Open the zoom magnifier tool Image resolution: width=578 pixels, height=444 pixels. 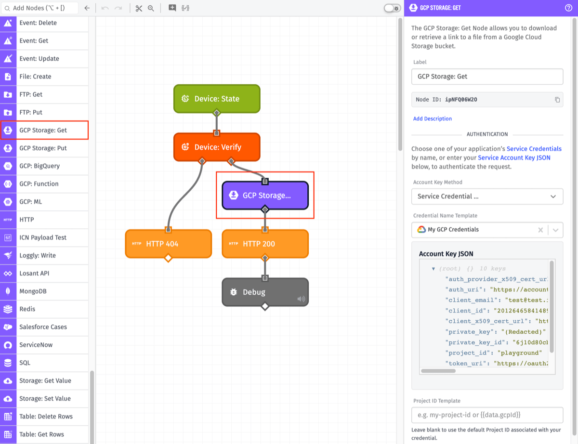151,8
